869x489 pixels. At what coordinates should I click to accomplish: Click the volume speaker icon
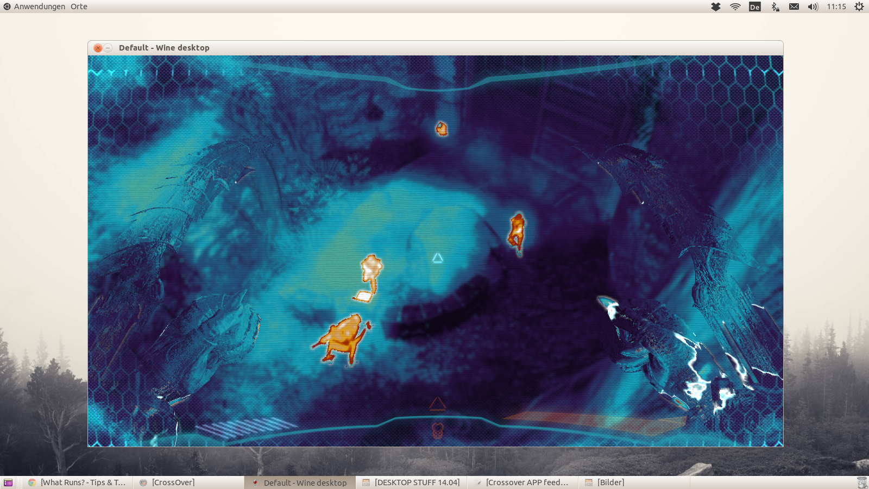point(813,7)
